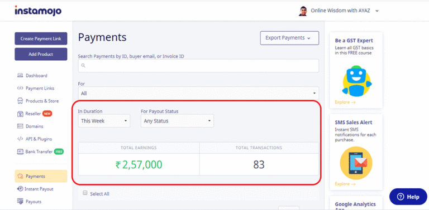Image resolution: width=429 pixels, height=210 pixels.
Task: Click the Help button
Action: (x=408, y=197)
